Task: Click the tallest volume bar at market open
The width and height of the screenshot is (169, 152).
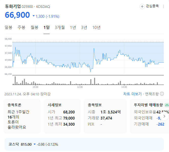Action: 15,80
